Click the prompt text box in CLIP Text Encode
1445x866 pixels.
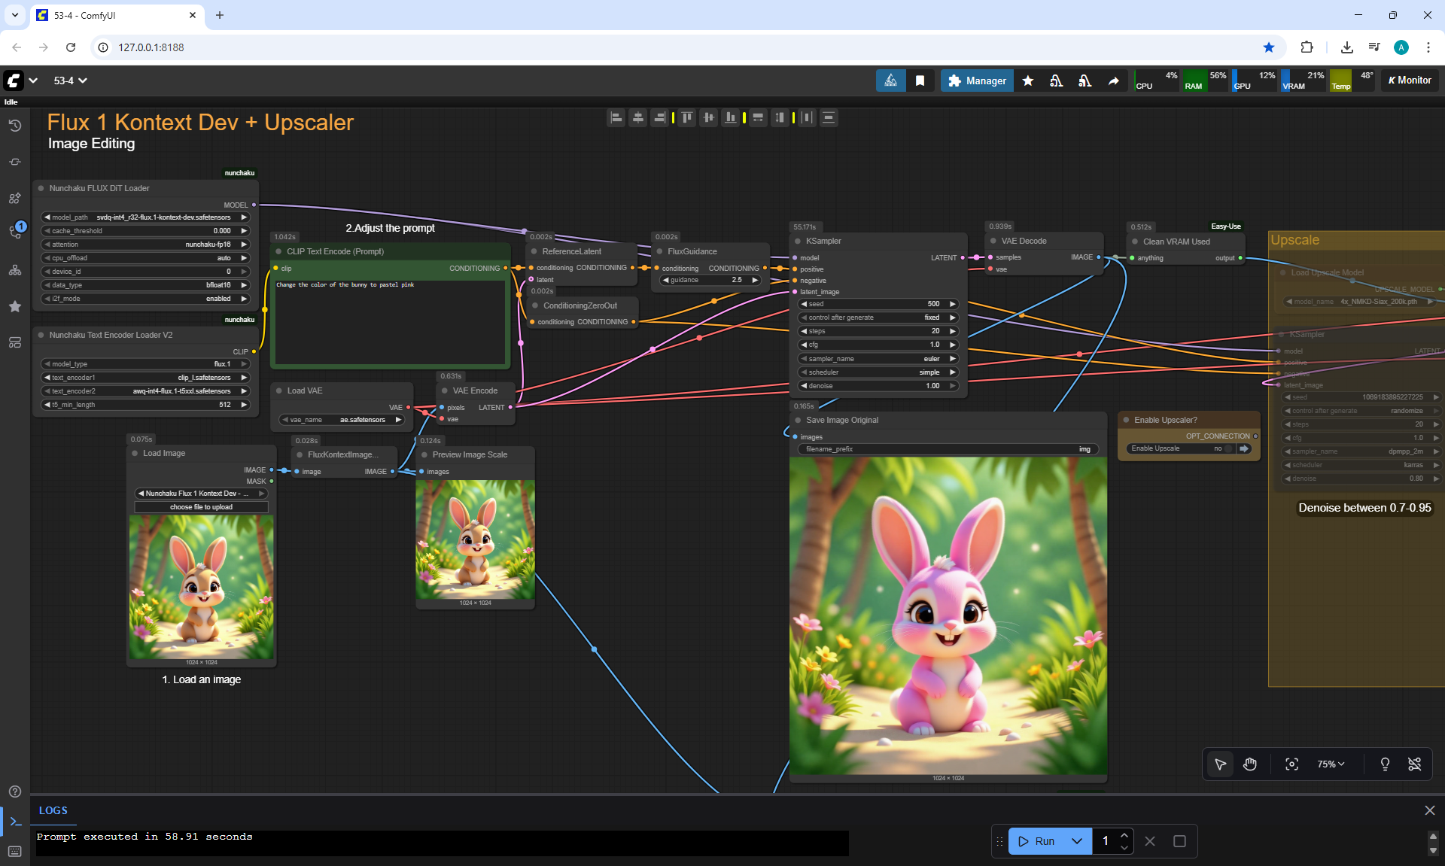(x=390, y=322)
